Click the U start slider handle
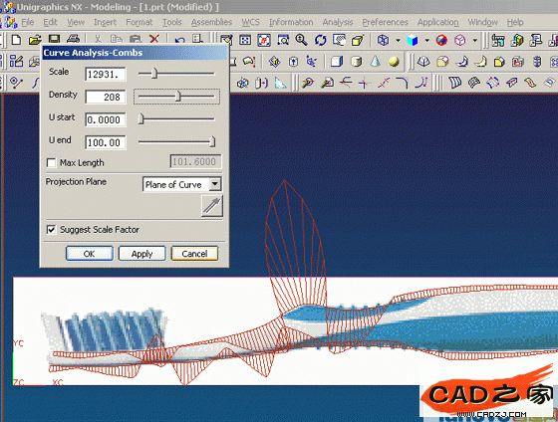The image size is (558, 422). click(x=140, y=119)
